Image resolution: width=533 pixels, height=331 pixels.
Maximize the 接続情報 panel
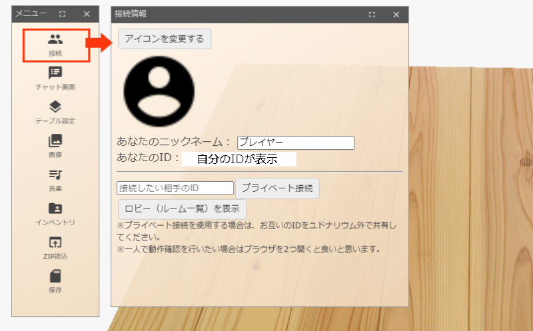[x=372, y=15]
